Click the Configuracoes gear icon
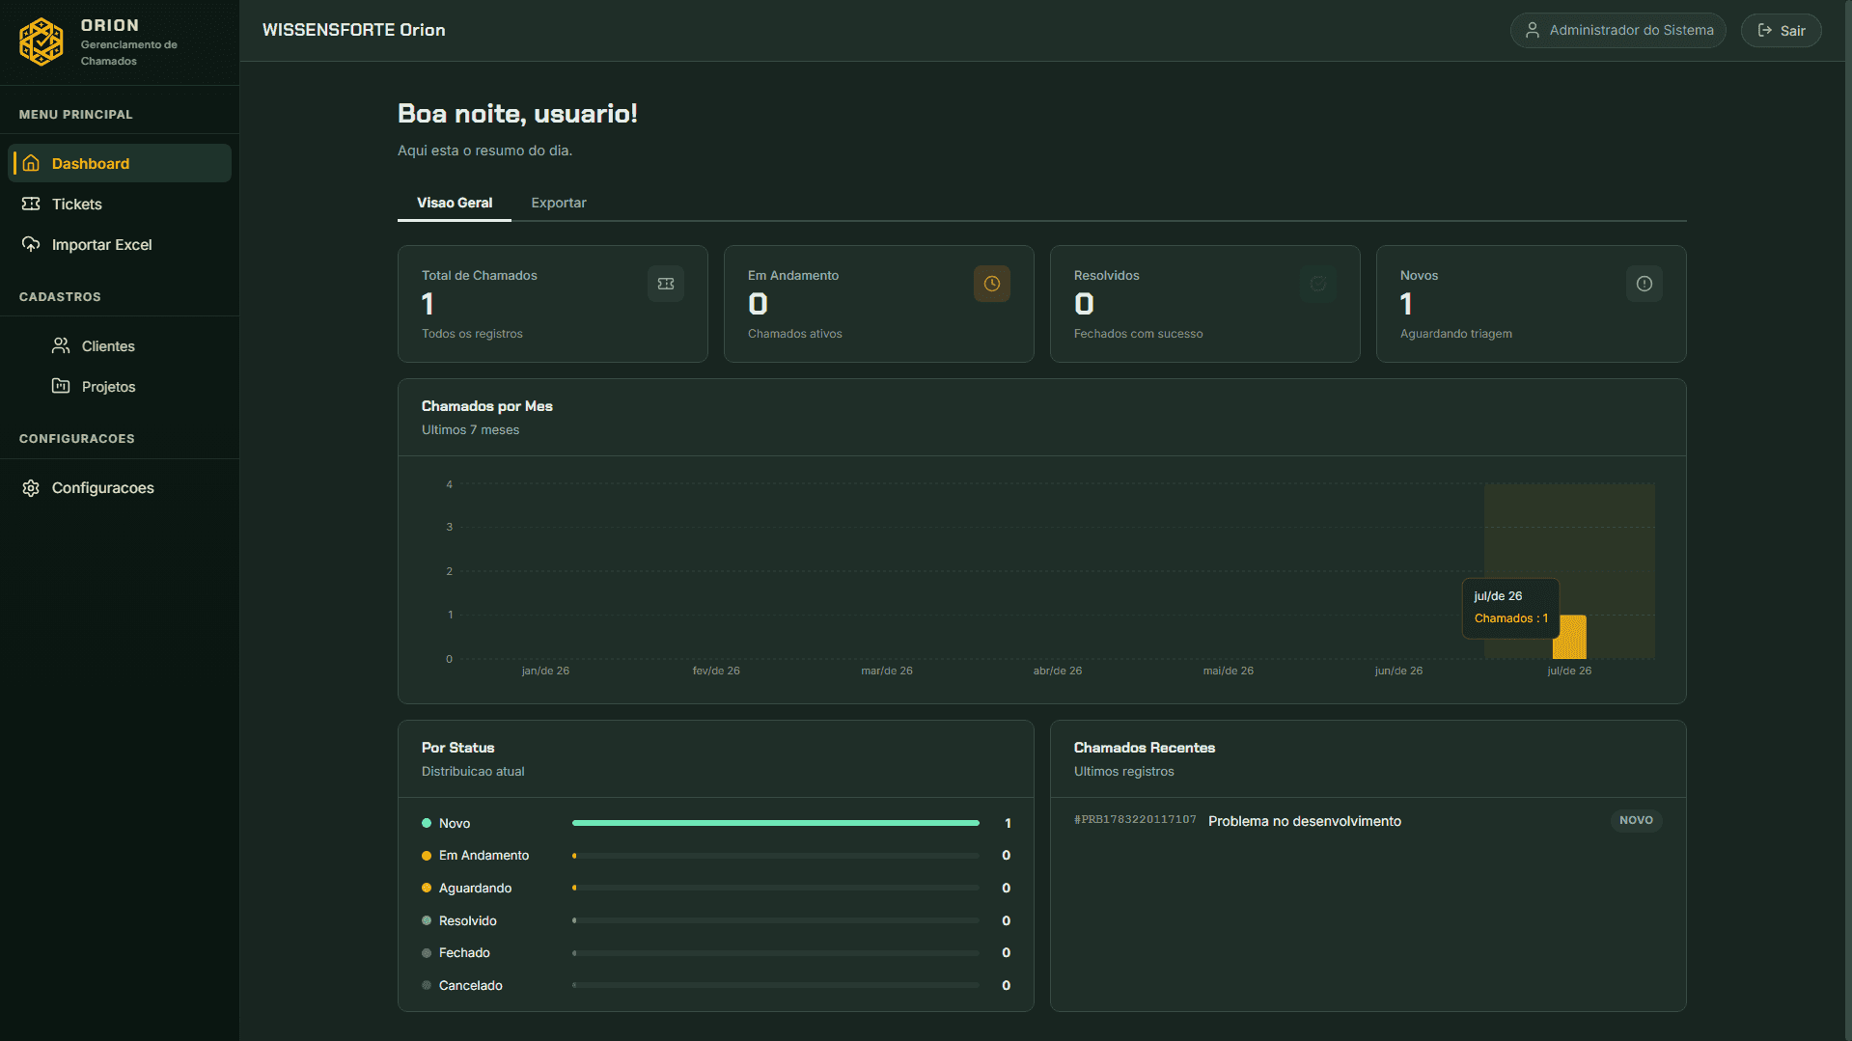Viewport: 1852px width, 1041px height. point(31,488)
